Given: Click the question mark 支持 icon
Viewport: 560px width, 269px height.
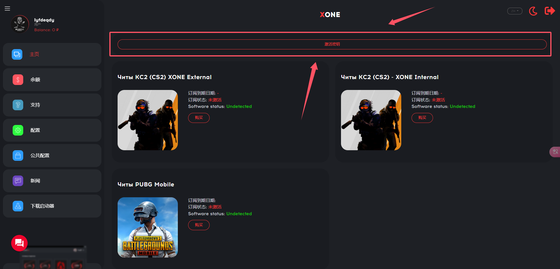Looking at the screenshot, I should point(18,105).
